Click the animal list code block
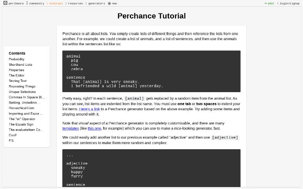 click(151, 71)
